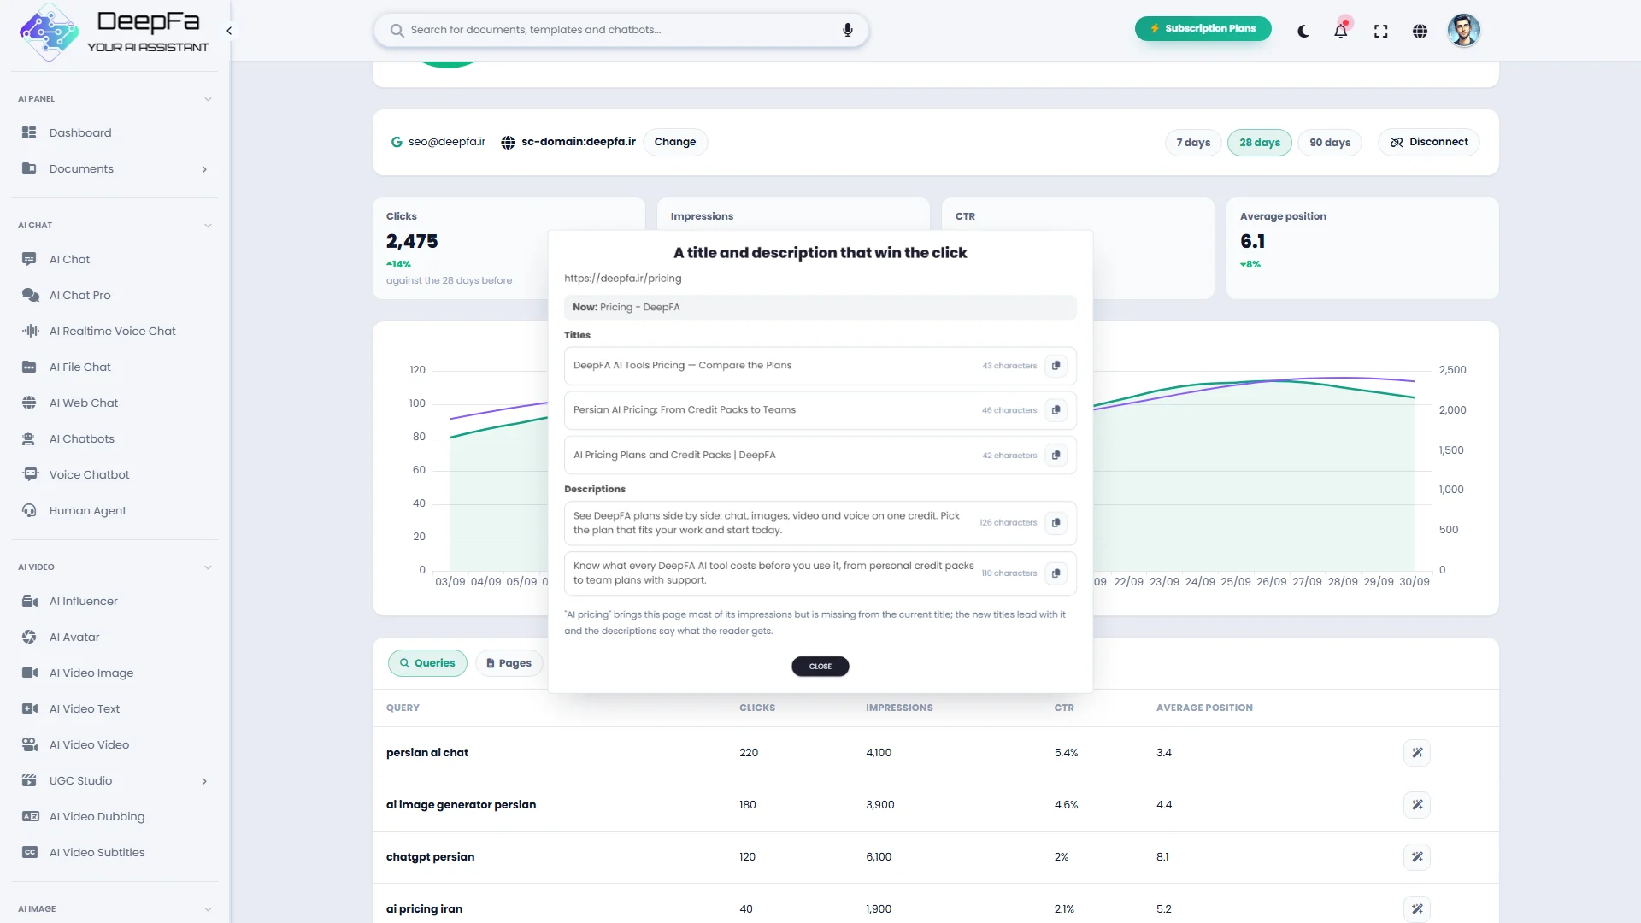Click the DeepFa logo

point(114,32)
